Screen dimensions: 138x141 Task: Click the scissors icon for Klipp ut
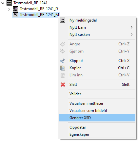(x=63, y=61)
